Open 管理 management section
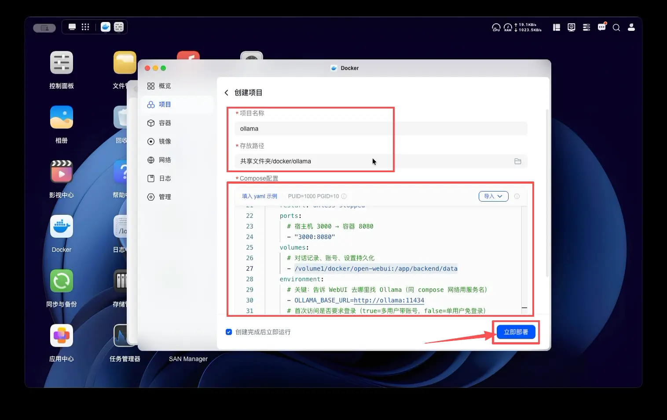The width and height of the screenshot is (667, 420). tap(177, 197)
